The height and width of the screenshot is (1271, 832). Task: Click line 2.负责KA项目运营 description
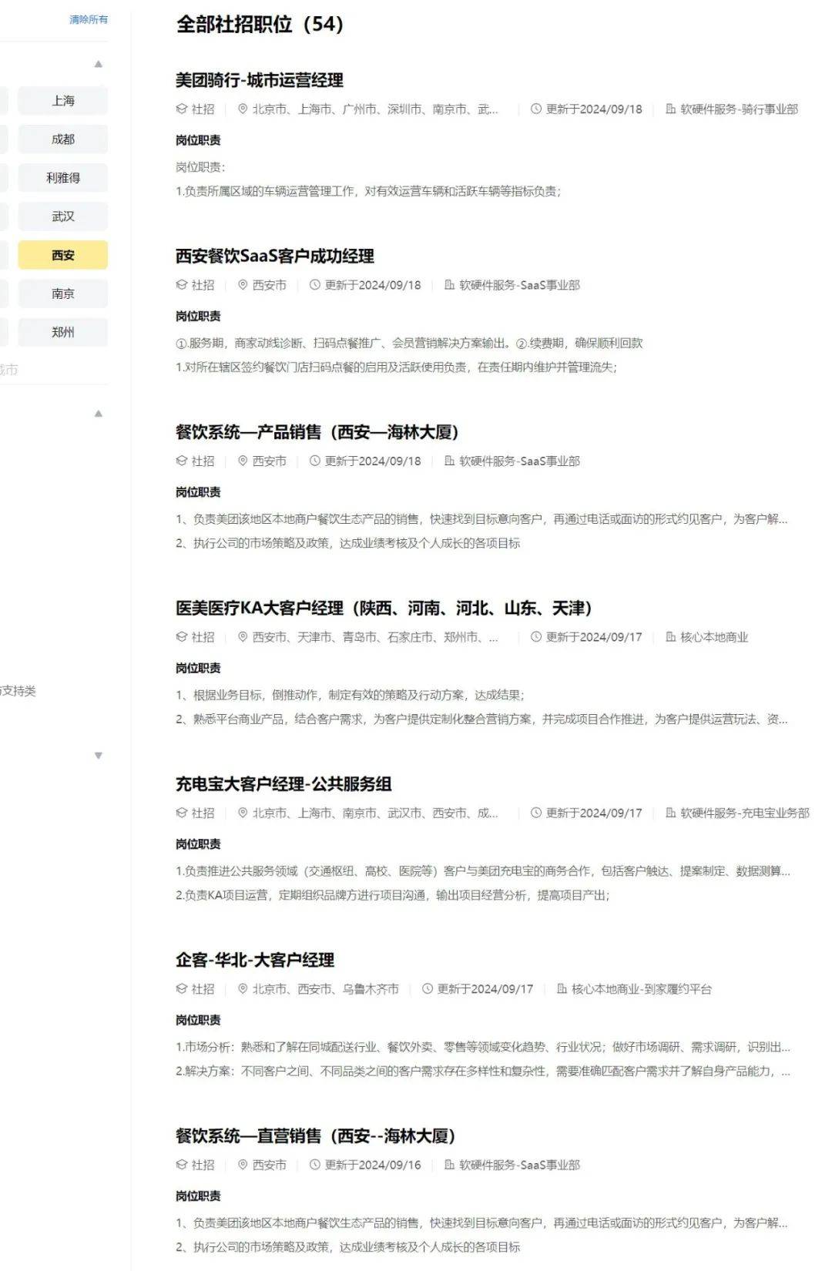click(x=392, y=896)
